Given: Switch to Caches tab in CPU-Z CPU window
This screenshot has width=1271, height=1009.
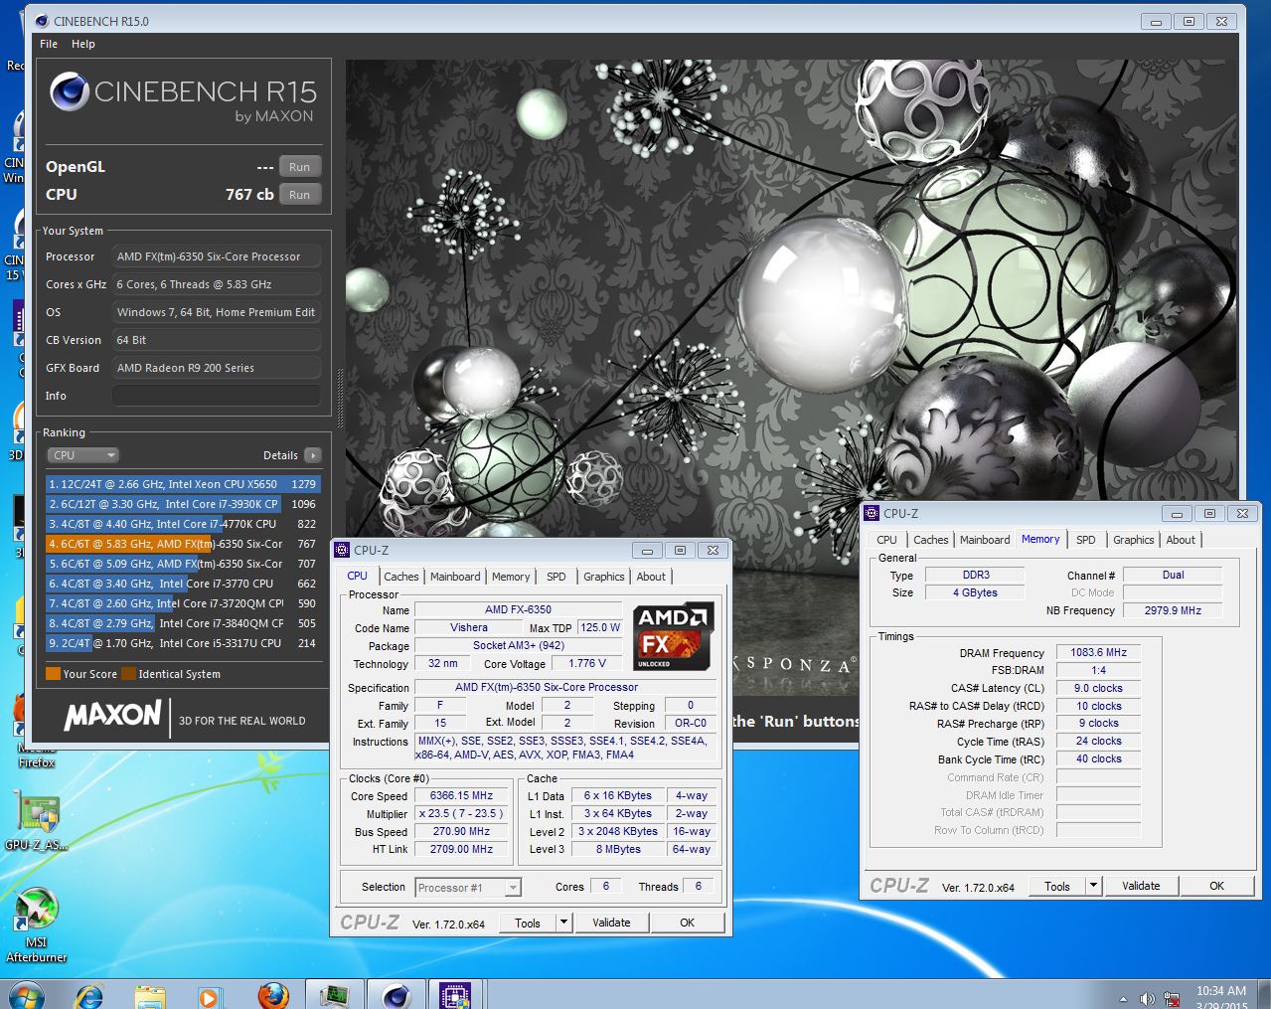Looking at the screenshot, I should (x=401, y=577).
